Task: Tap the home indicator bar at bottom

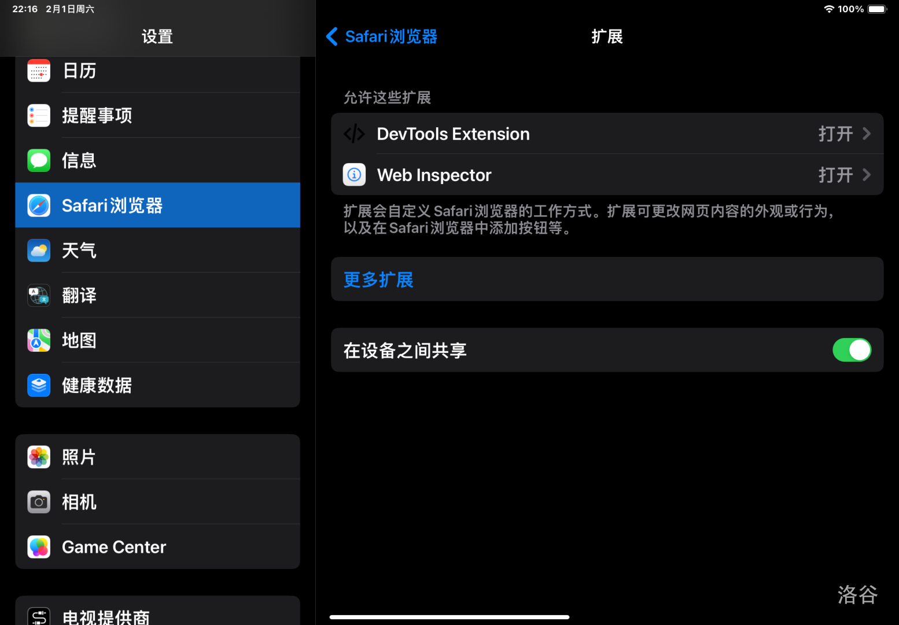Action: [449, 617]
